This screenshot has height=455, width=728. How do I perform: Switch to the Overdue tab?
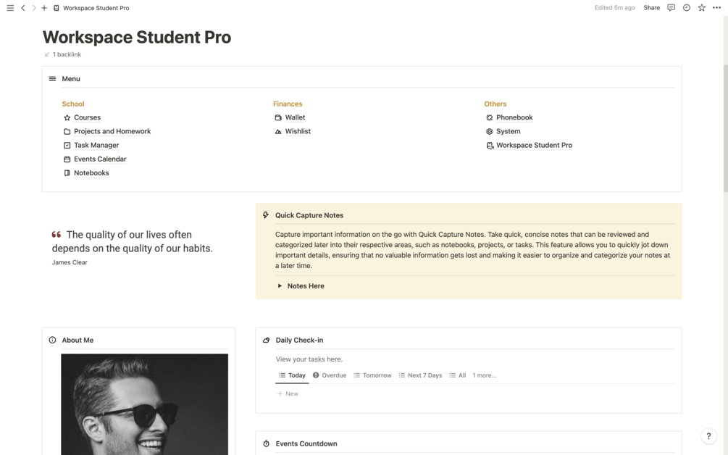(x=330, y=375)
